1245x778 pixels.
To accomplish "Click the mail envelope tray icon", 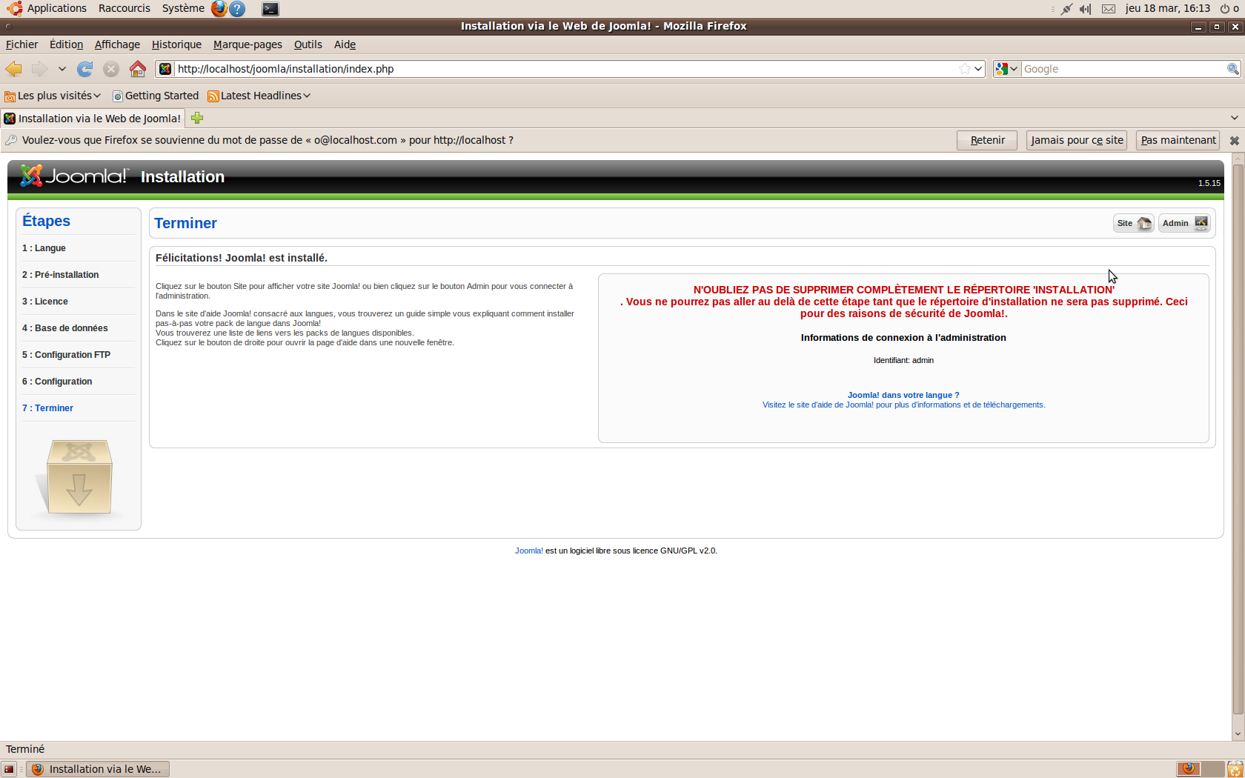I will point(1109,9).
